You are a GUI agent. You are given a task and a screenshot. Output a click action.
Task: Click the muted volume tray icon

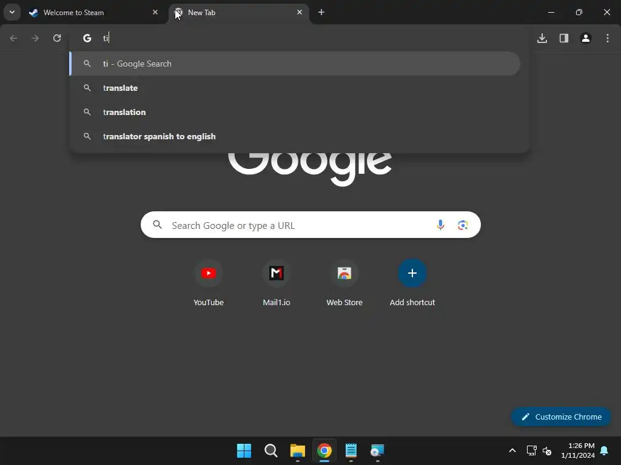pos(547,450)
